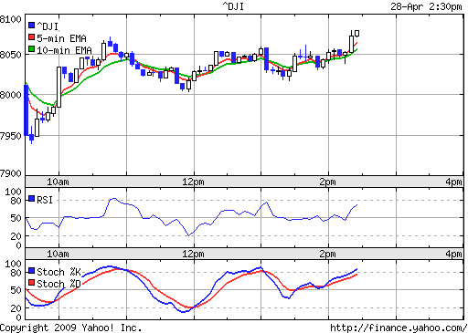468x333 pixels.
Task: Click 4pm label under price chart
Action: 453,182
